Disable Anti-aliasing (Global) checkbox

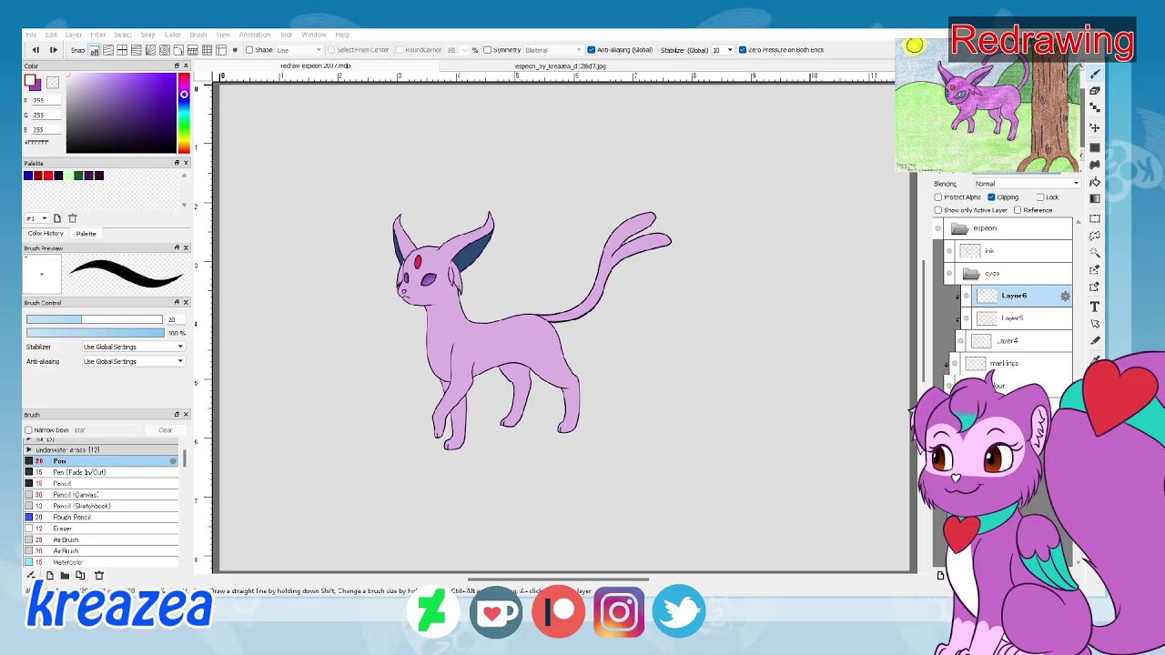click(x=592, y=50)
